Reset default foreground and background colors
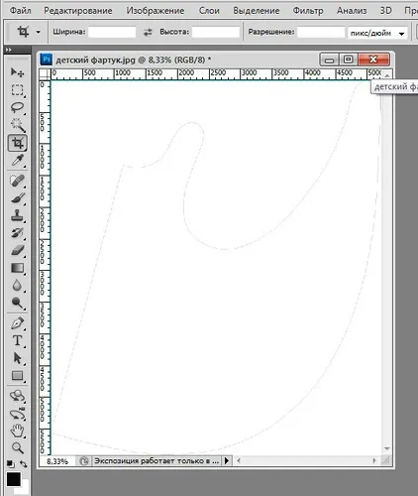This screenshot has height=496, width=418. (11, 463)
